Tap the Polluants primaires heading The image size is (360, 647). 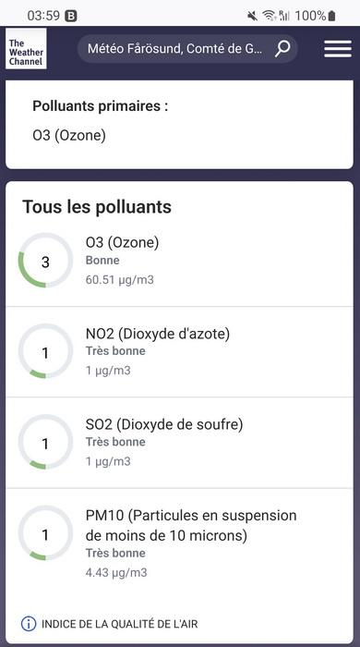101,106
